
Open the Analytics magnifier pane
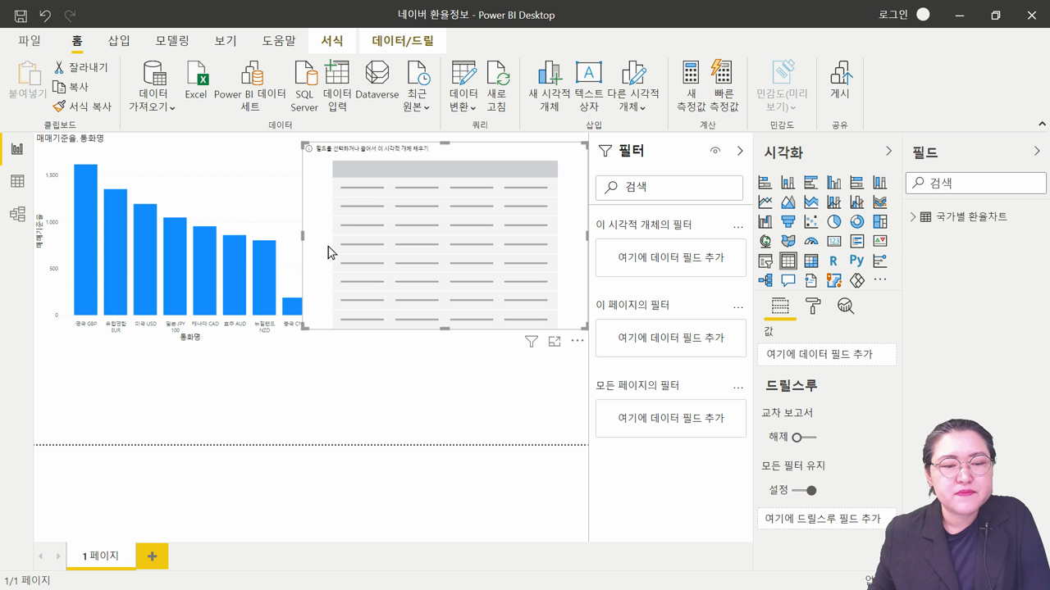click(x=846, y=306)
